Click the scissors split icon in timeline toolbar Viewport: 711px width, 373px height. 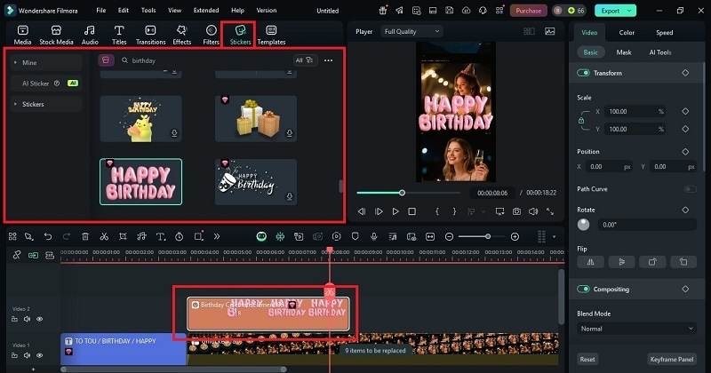(x=104, y=236)
